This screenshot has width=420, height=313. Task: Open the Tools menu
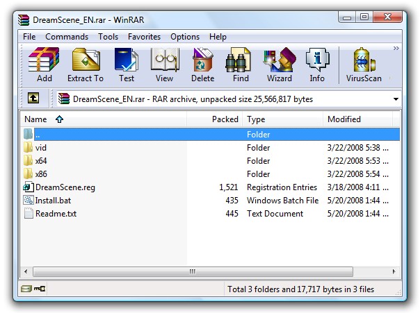tap(108, 37)
